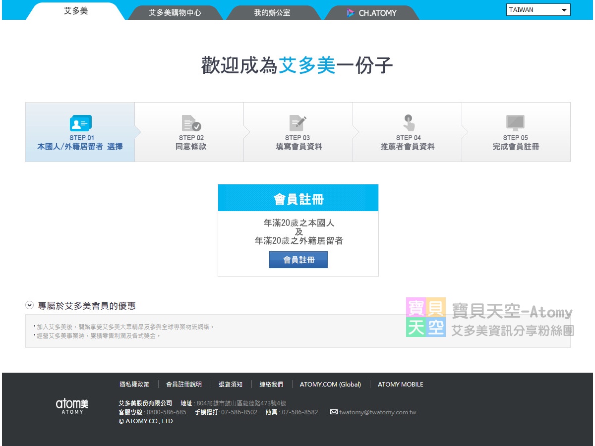The height and width of the screenshot is (446, 595).
Task: Click the mobile dial number 07-586-8502
Action: [239, 412]
